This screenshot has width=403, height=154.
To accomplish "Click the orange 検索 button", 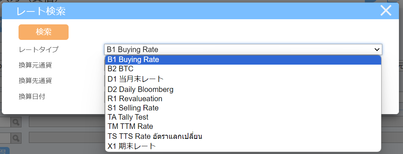I will point(43,32).
